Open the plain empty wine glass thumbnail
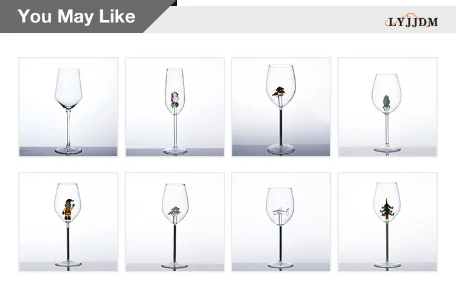This screenshot has width=456, height=287. (68, 107)
